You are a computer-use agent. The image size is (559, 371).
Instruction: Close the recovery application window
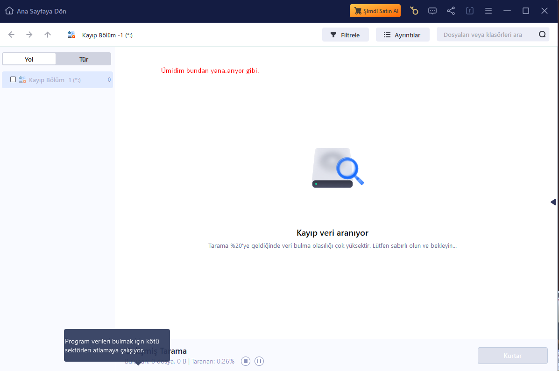(545, 11)
